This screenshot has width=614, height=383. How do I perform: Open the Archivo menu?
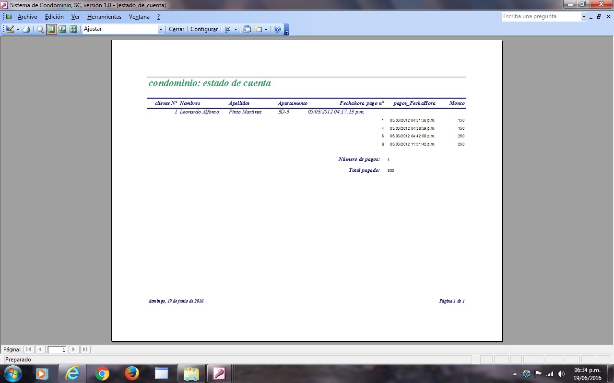click(x=27, y=17)
